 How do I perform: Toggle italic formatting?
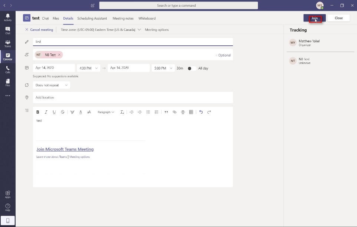click(x=46, y=112)
